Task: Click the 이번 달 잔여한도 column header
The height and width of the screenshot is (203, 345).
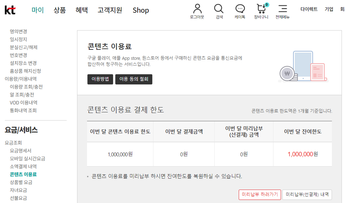Action: click(303, 132)
